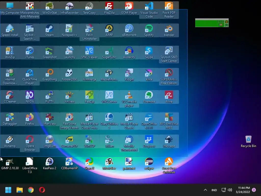Launch Google Chrome from the taskbar
Viewport: 261px width, 196px height.
[x=31, y=190]
